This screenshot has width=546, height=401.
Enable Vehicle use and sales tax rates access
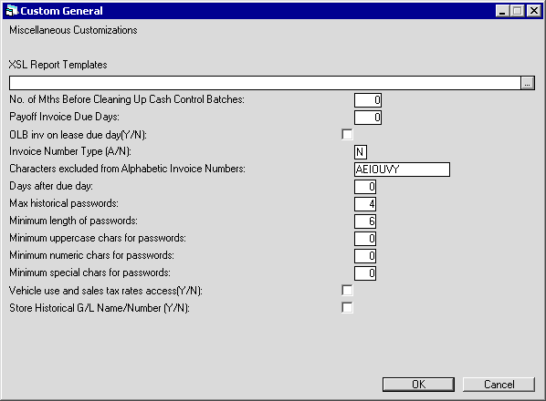[347, 290]
